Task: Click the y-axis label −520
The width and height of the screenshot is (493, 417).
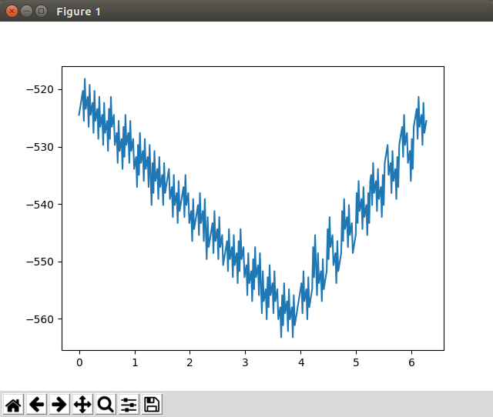Action: coord(40,90)
